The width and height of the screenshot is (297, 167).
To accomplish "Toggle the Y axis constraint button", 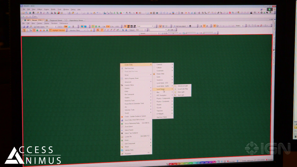I will pyautogui.click(x=204, y=26).
